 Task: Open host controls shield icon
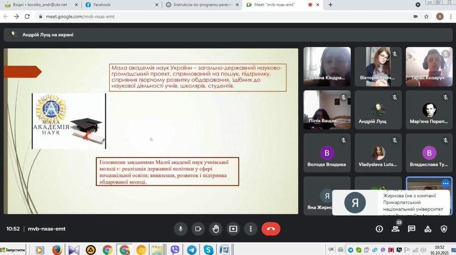click(444, 229)
